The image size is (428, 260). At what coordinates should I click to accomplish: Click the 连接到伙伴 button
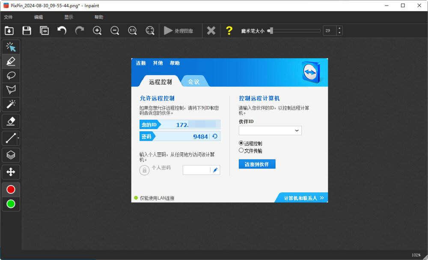click(257, 164)
